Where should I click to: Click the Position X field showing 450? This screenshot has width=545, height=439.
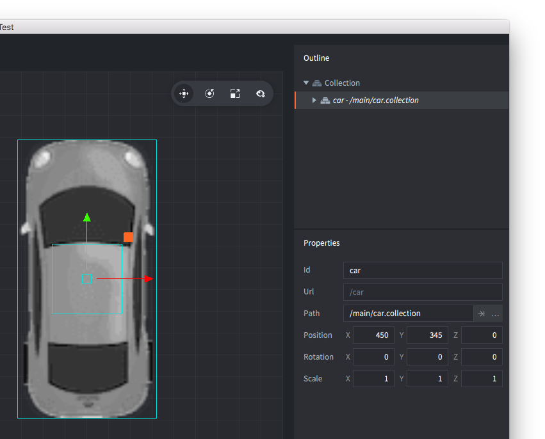[x=373, y=335]
